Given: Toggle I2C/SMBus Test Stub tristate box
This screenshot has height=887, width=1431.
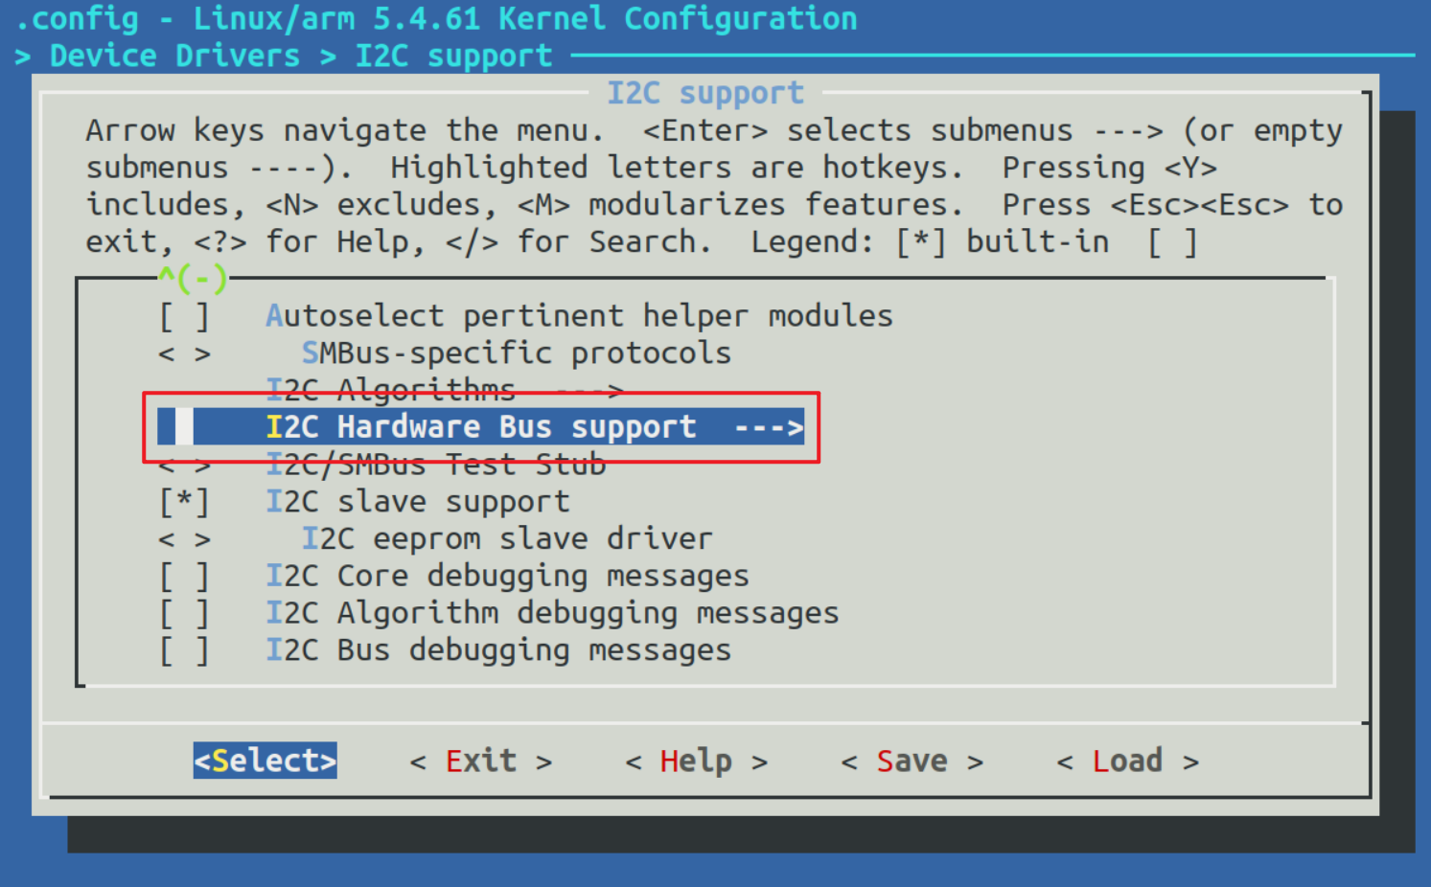Looking at the screenshot, I should coord(183,466).
